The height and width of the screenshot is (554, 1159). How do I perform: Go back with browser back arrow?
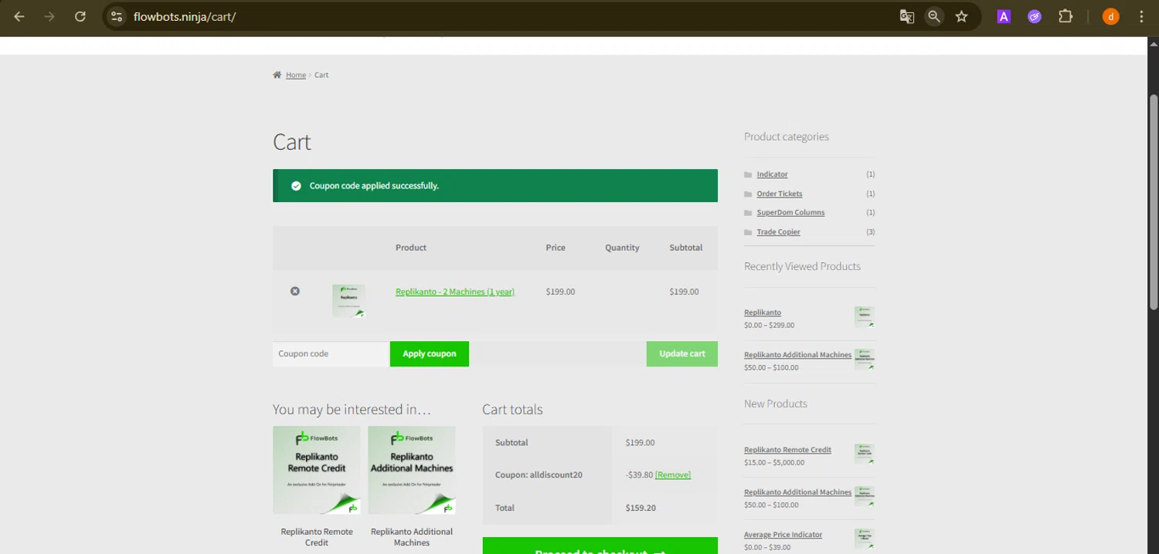coord(19,16)
